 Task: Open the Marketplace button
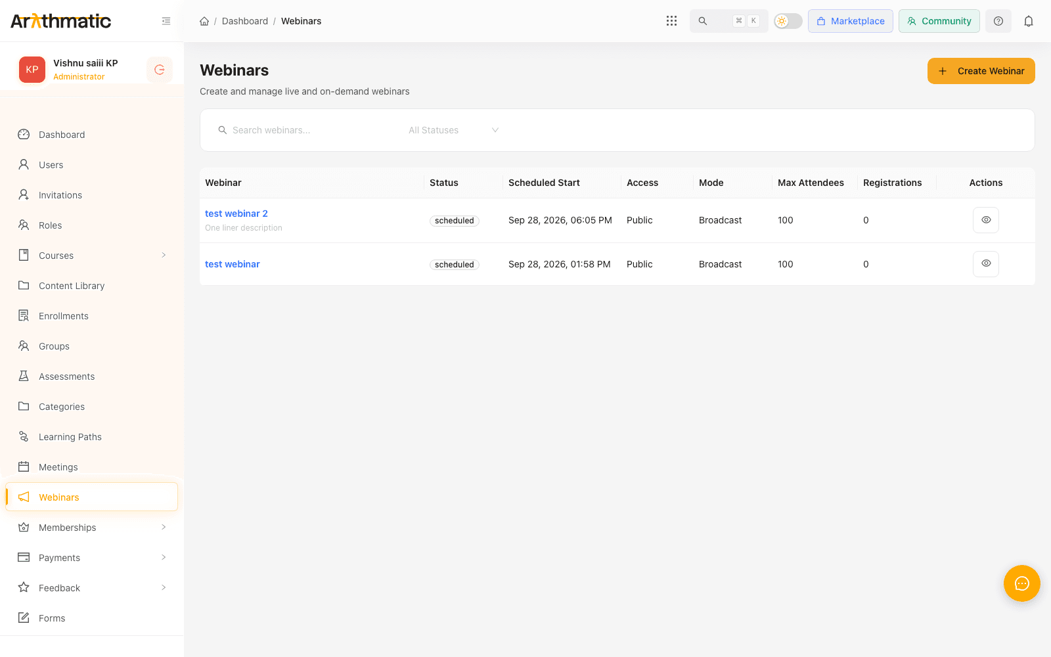pos(851,21)
